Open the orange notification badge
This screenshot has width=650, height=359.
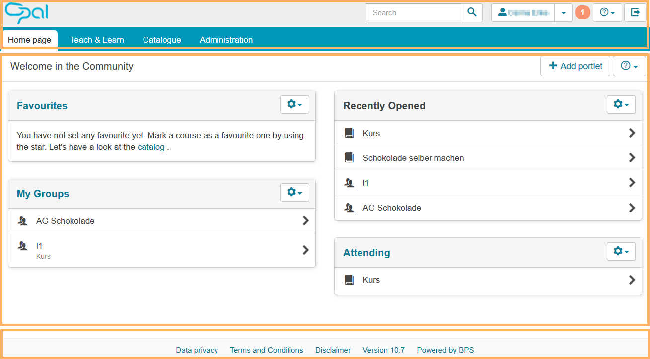click(x=582, y=13)
